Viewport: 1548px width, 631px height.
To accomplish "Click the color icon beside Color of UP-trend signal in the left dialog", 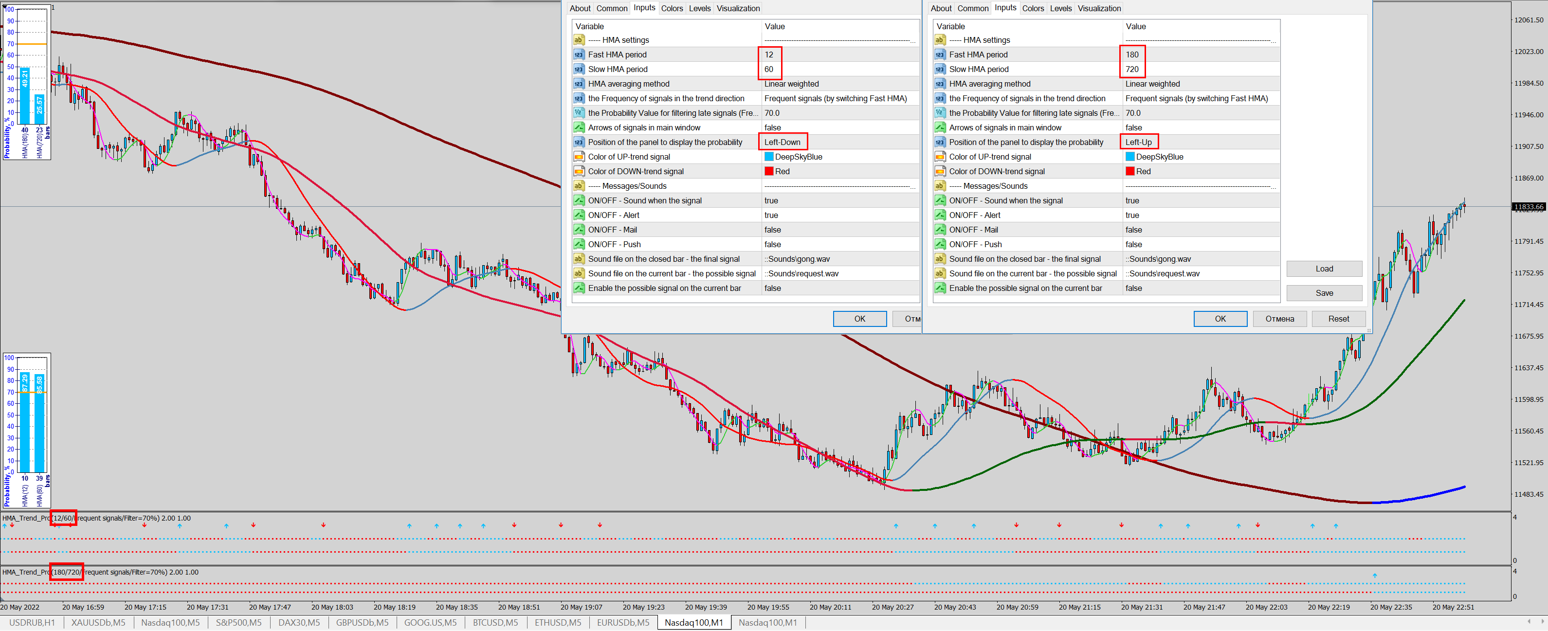I will pyautogui.click(x=578, y=157).
